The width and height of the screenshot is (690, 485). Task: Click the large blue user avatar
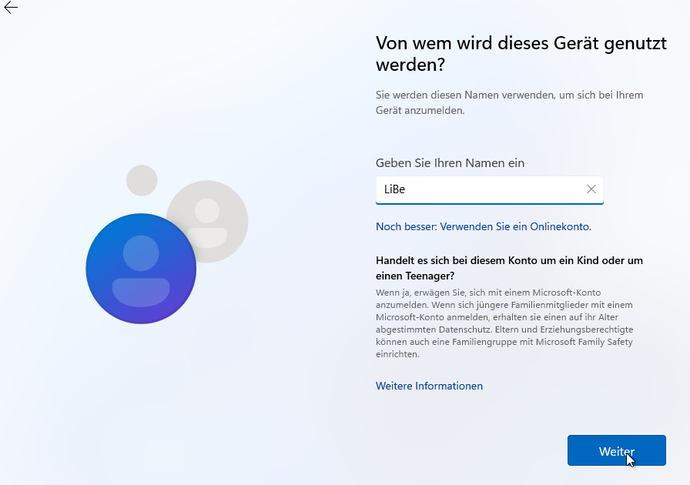[141, 269]
